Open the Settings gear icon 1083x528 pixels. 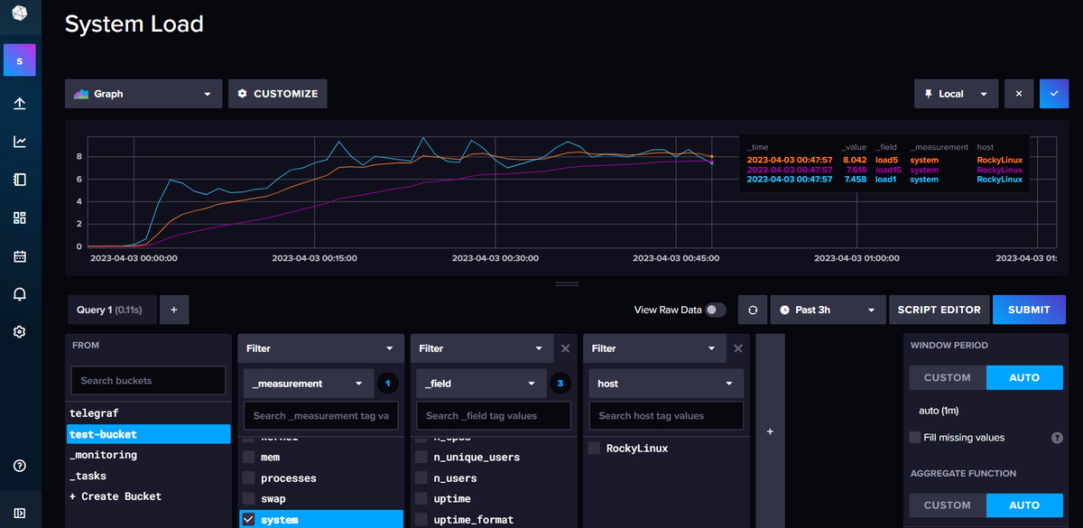(19, 331)
